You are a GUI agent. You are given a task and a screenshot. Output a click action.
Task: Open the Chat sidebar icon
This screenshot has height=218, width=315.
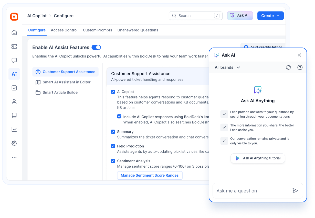tap(14, 60)
